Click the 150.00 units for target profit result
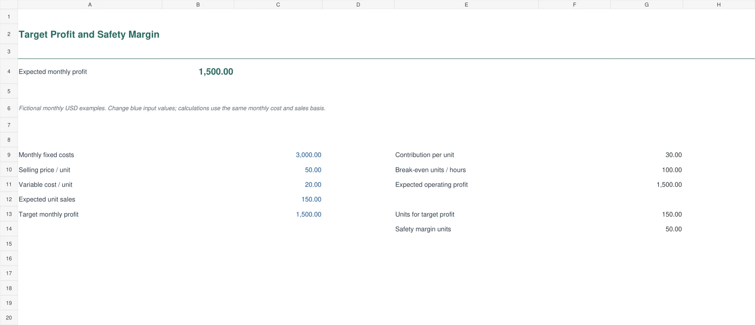 [672, 215]
